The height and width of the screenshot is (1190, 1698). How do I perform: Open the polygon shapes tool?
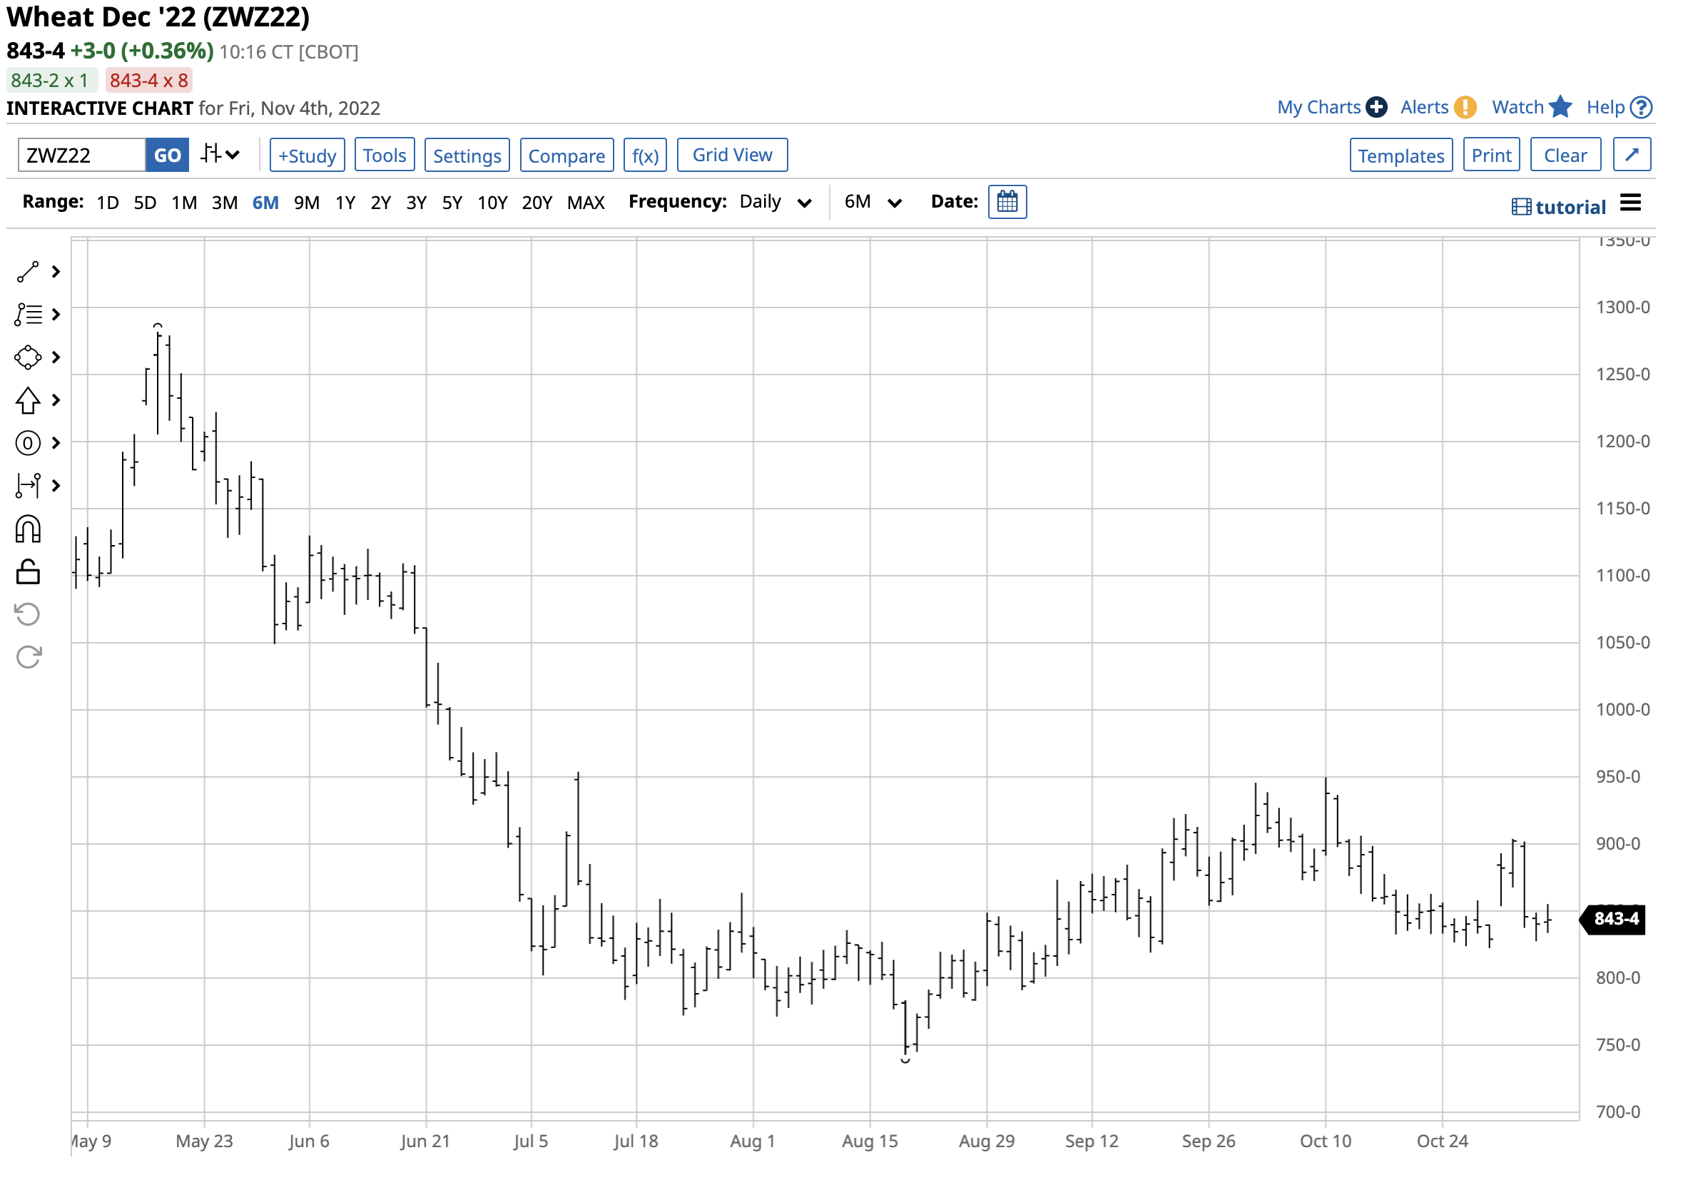click(x=28, y=358)
